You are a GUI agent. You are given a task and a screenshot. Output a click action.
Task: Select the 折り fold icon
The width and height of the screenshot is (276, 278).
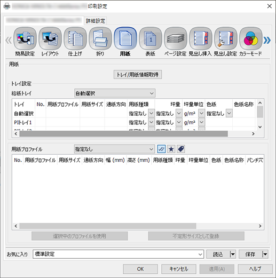point(100,38)
